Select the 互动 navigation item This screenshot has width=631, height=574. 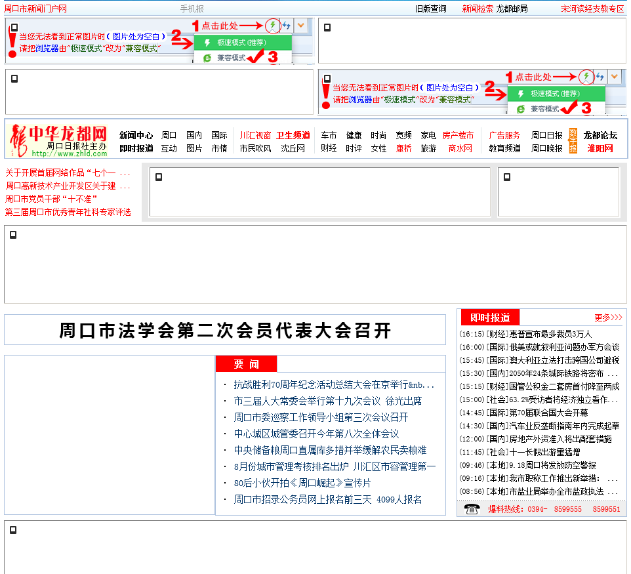click(x=169, y=148)
